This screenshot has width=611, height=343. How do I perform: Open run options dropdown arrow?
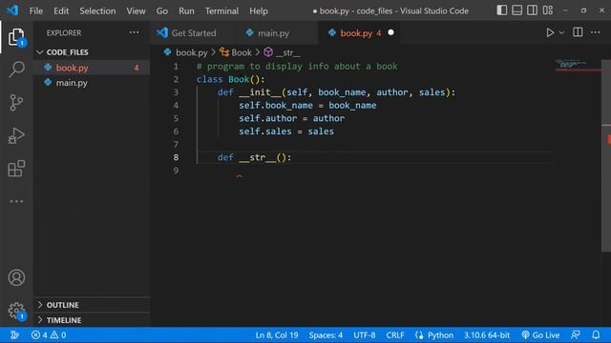point(561,33)
